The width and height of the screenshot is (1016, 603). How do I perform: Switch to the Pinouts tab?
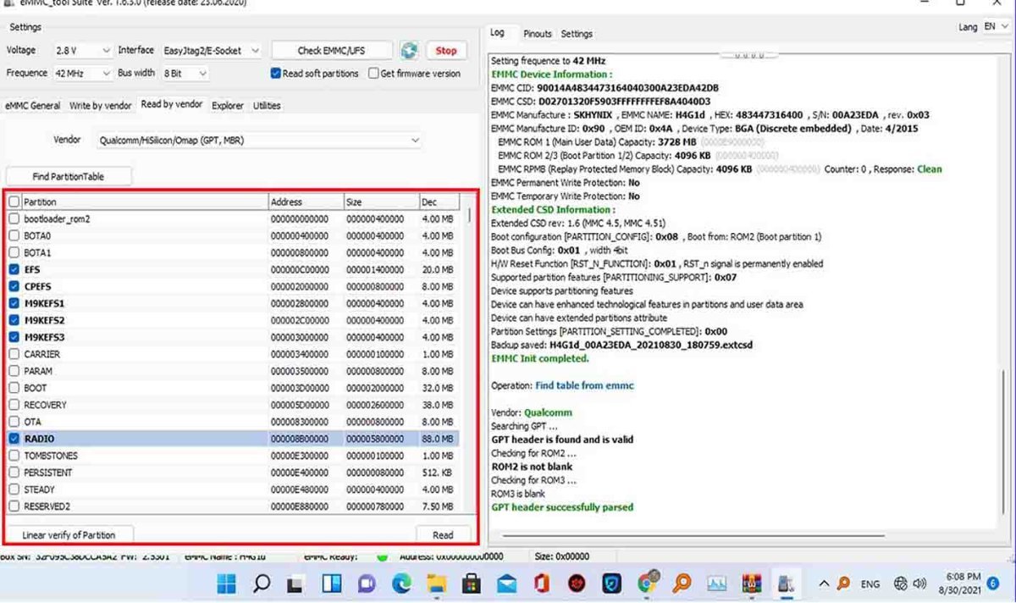(x=538, y=34)
